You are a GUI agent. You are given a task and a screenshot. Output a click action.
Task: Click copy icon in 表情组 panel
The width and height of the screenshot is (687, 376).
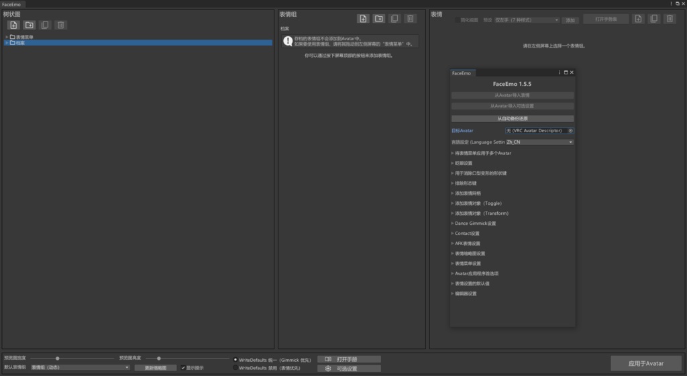click(x=394, y=18)
